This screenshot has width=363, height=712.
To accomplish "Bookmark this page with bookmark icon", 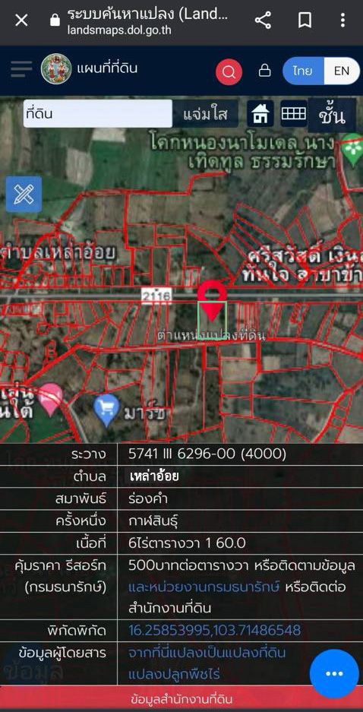I will 304,21.
